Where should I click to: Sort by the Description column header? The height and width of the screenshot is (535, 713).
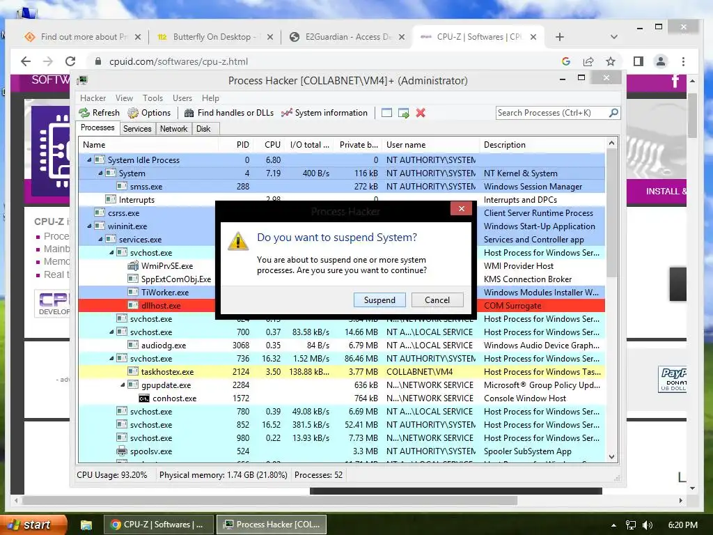pos(542,145)
